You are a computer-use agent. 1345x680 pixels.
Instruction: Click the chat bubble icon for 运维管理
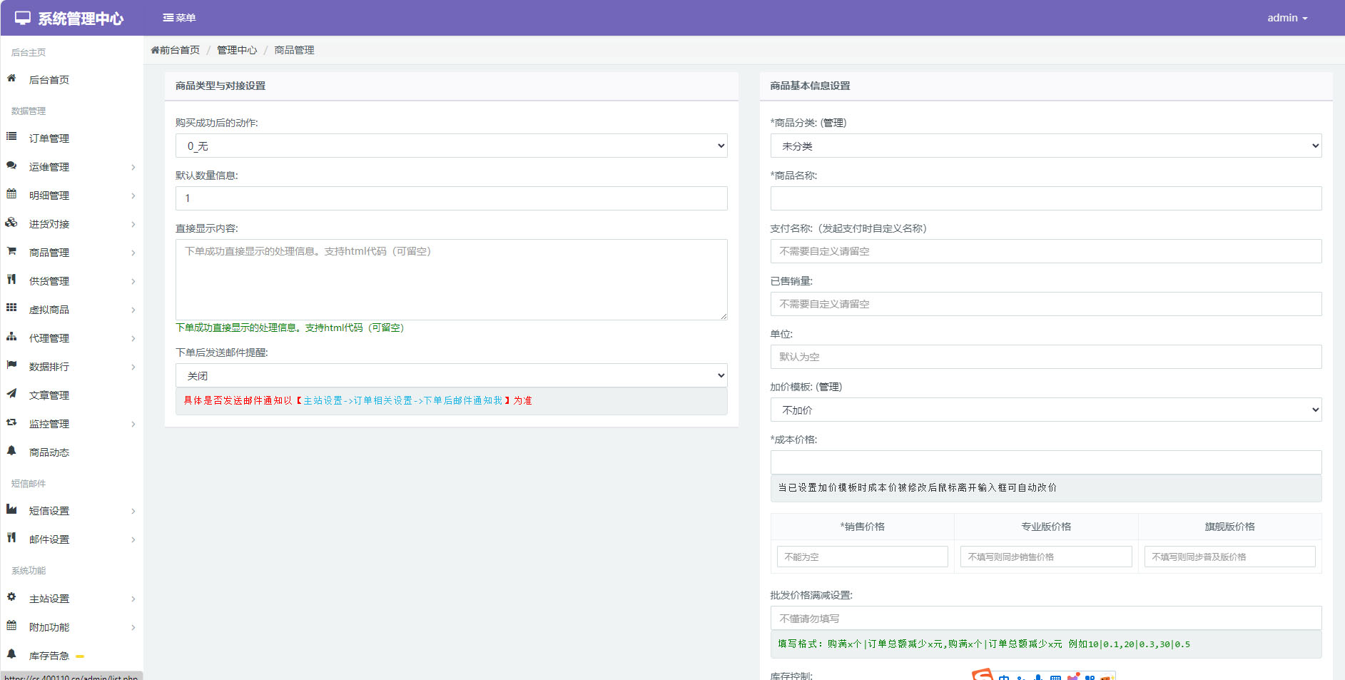pos(11,166)
